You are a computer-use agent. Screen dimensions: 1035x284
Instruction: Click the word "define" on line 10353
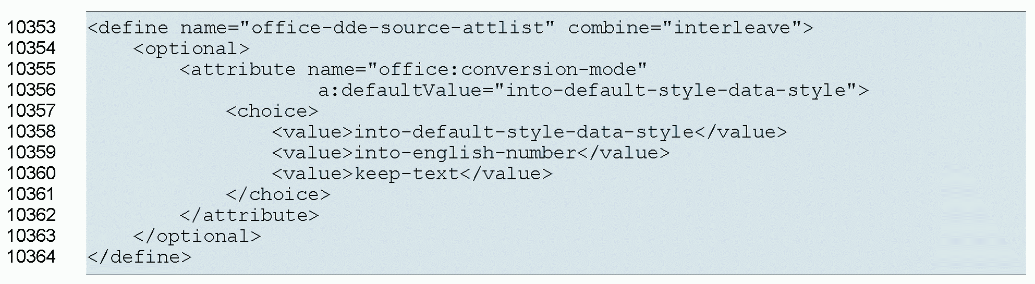[133, 27]
